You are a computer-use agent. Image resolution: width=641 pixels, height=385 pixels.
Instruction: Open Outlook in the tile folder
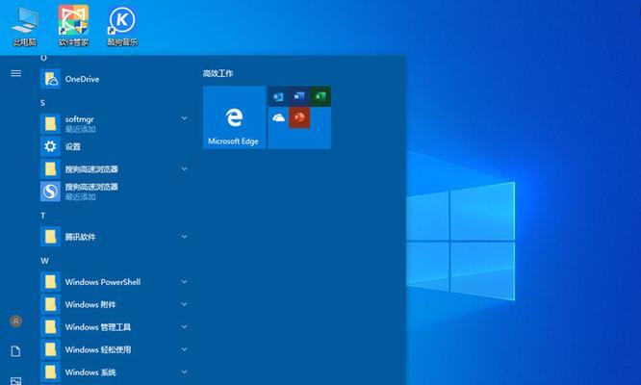click(278, 96)
